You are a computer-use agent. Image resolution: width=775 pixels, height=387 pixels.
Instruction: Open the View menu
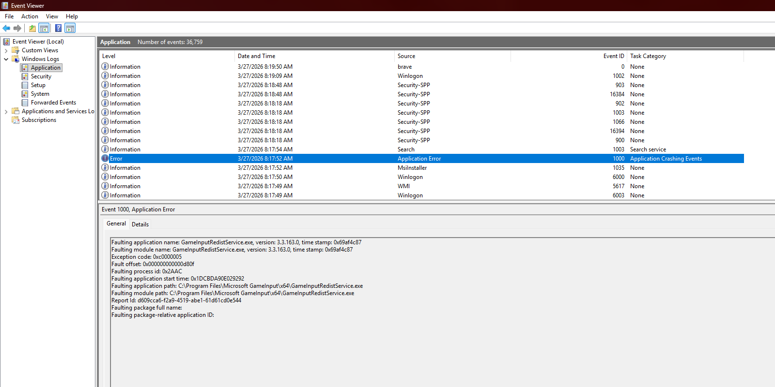52,16
